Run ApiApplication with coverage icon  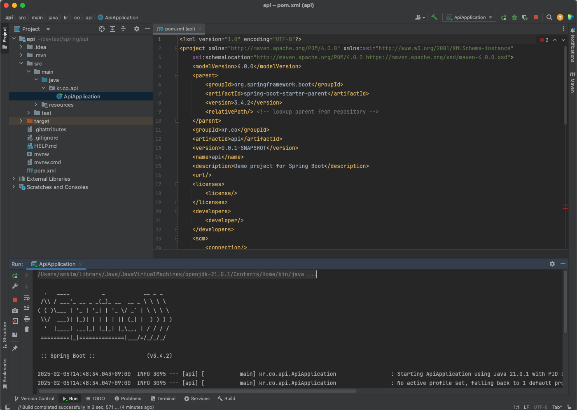click(525, 17)
